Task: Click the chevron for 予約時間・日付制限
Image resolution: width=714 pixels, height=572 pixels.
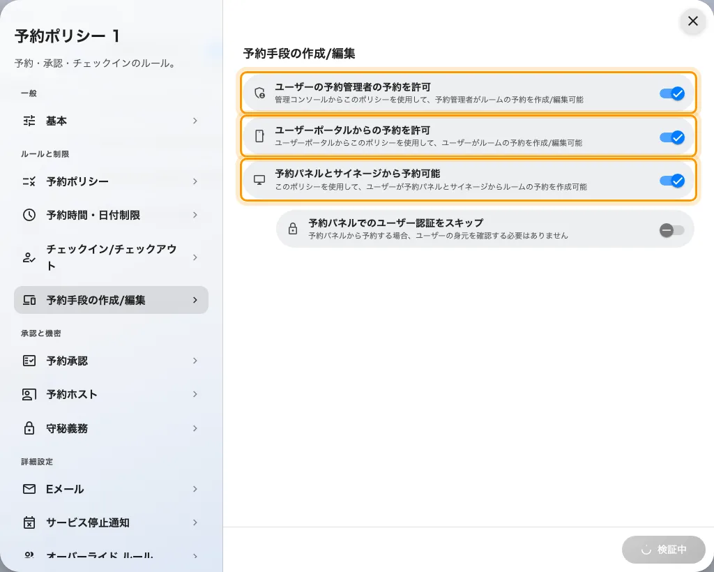Action: click(x=195, y=215)
